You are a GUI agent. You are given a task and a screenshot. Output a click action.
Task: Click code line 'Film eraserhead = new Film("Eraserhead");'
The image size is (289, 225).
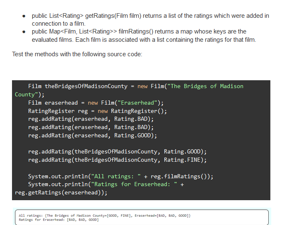[96, 103]
